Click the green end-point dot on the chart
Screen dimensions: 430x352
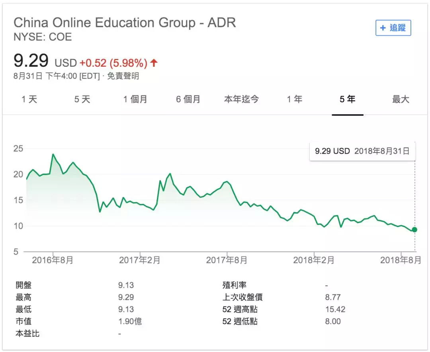coord(414,230)
